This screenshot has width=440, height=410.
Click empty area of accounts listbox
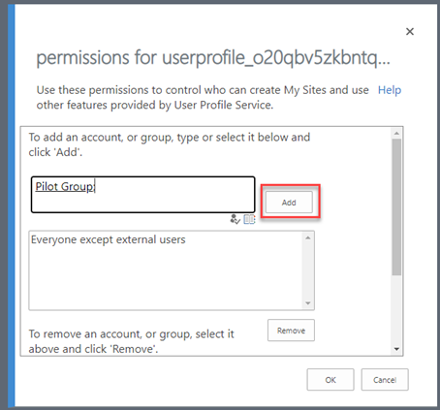pyautogui.click(x=167, y=278)
